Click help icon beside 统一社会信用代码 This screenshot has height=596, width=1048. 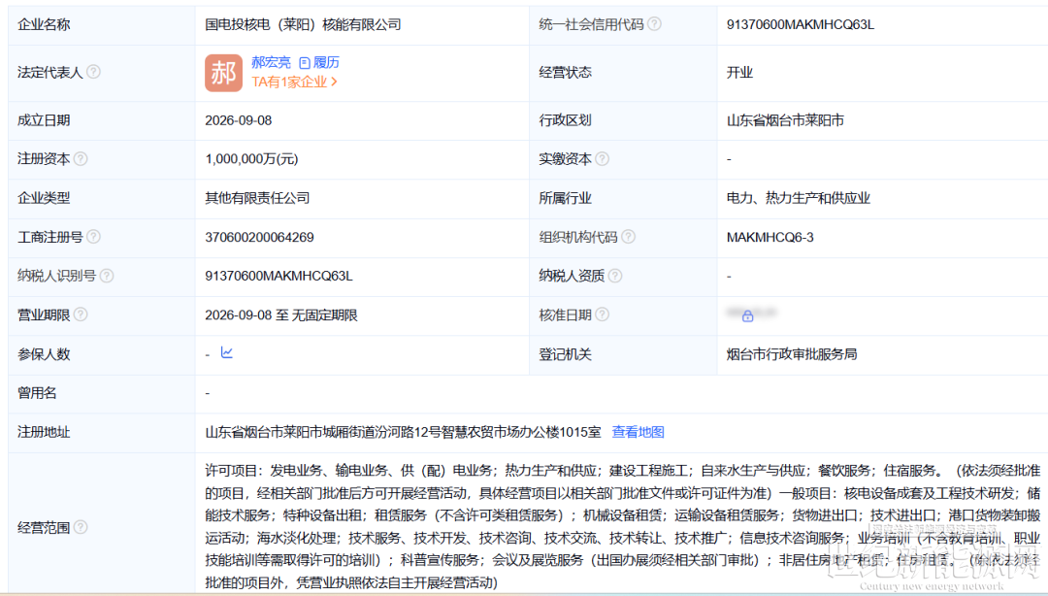654,24
